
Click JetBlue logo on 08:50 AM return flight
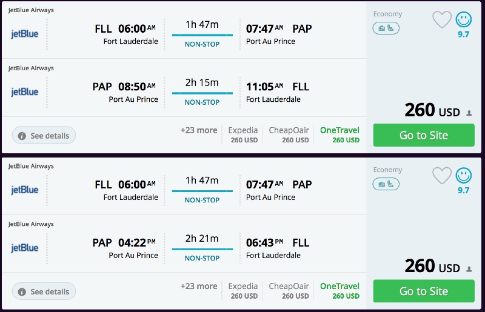(25, 92)
